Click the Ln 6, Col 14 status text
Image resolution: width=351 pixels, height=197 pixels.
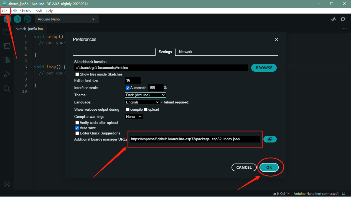(x=281, y=194)
